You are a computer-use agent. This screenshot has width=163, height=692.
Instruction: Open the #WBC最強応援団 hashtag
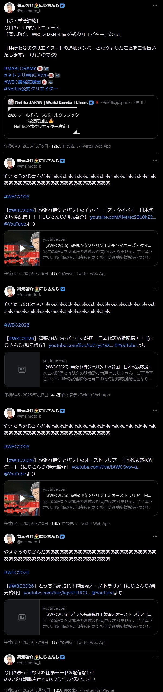(23, 82)
